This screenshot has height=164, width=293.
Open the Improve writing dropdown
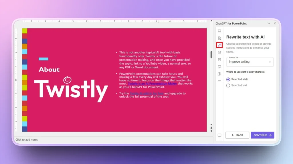[x=250, y=62]
